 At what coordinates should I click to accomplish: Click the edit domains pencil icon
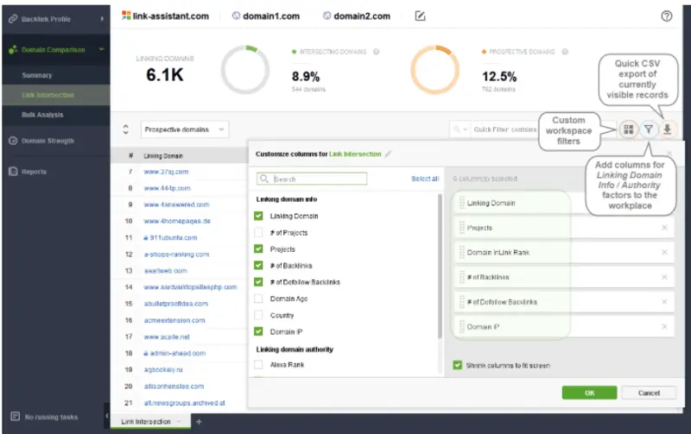point(420,16)
